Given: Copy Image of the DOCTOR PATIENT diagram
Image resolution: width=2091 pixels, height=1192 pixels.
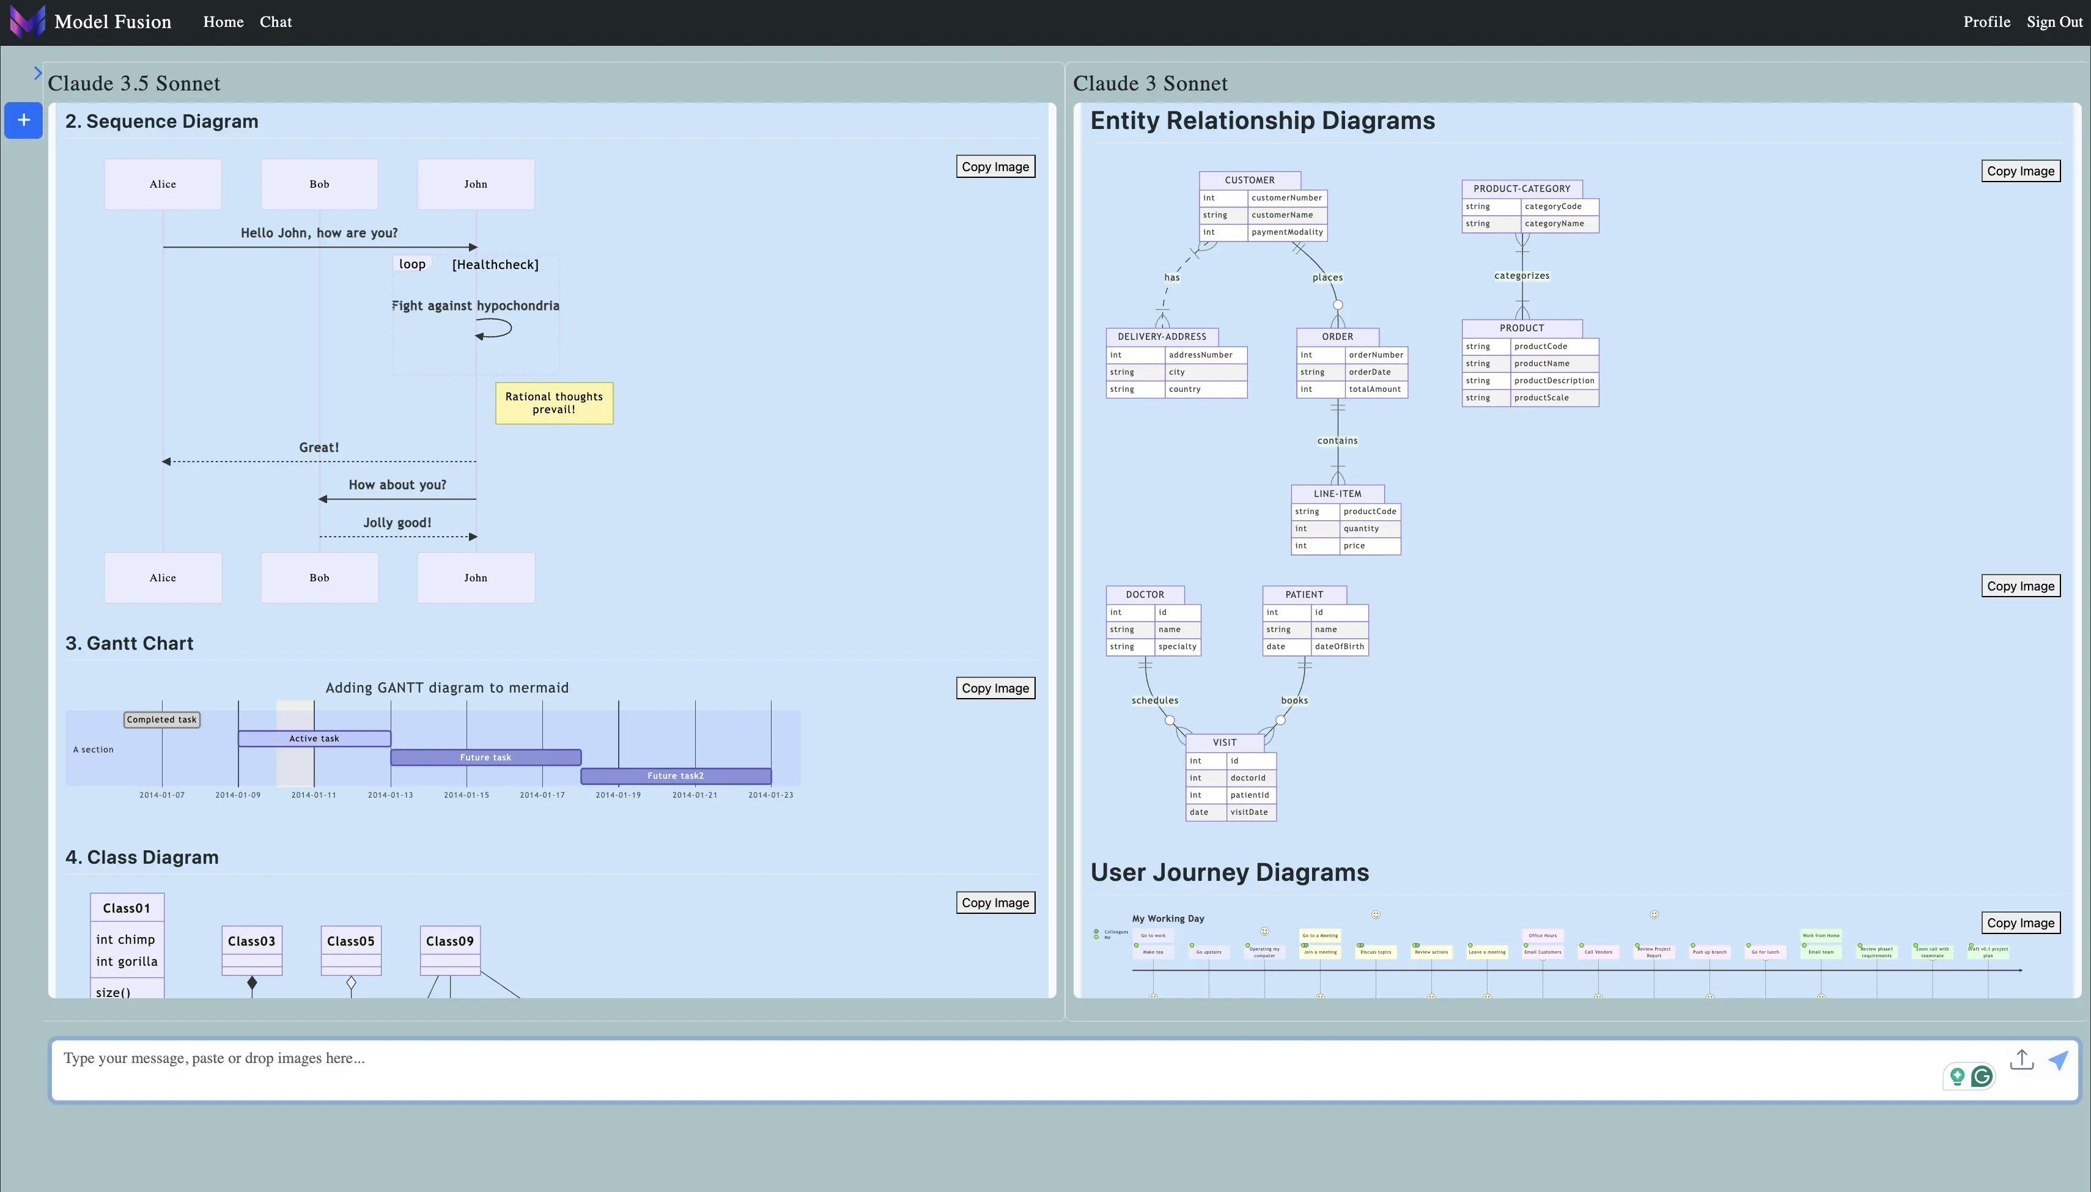Looking at the screenshot, I should [2020, 586].
